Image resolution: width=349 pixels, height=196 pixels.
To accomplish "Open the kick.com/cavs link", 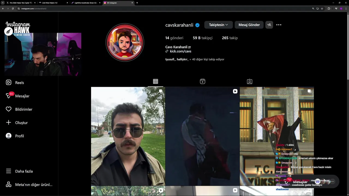I will point(180,51).
